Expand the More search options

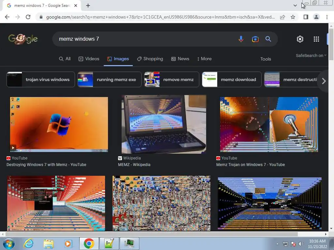click(204, 59)
